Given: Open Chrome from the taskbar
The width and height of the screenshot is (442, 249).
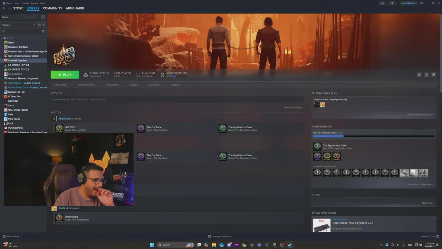Looking at the screenshot, I should (244, 245).
